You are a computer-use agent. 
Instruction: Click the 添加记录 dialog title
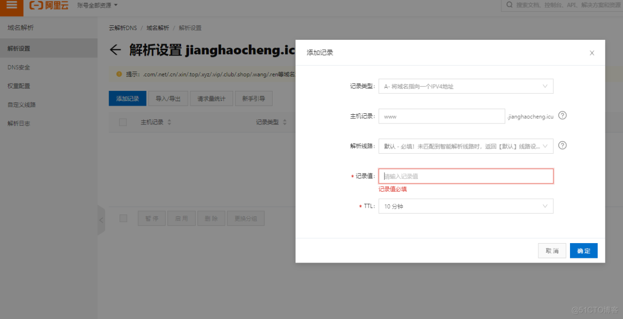point(320,53)
